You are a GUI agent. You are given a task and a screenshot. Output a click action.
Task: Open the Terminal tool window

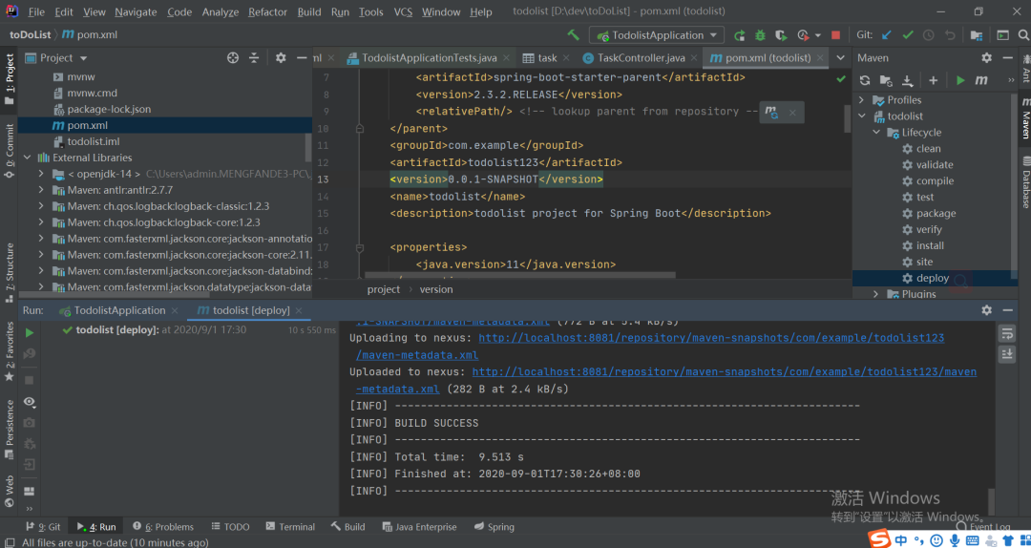289,527
